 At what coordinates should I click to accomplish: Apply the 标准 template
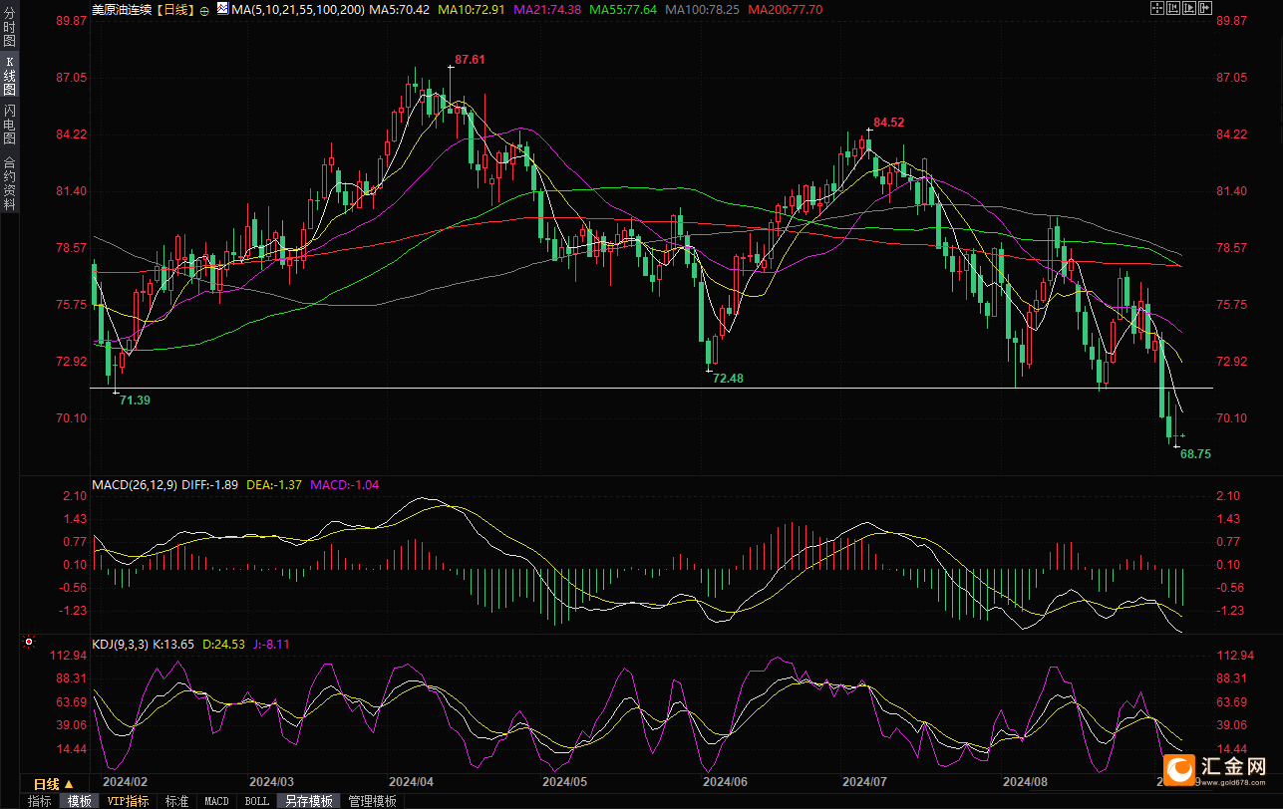176,801
